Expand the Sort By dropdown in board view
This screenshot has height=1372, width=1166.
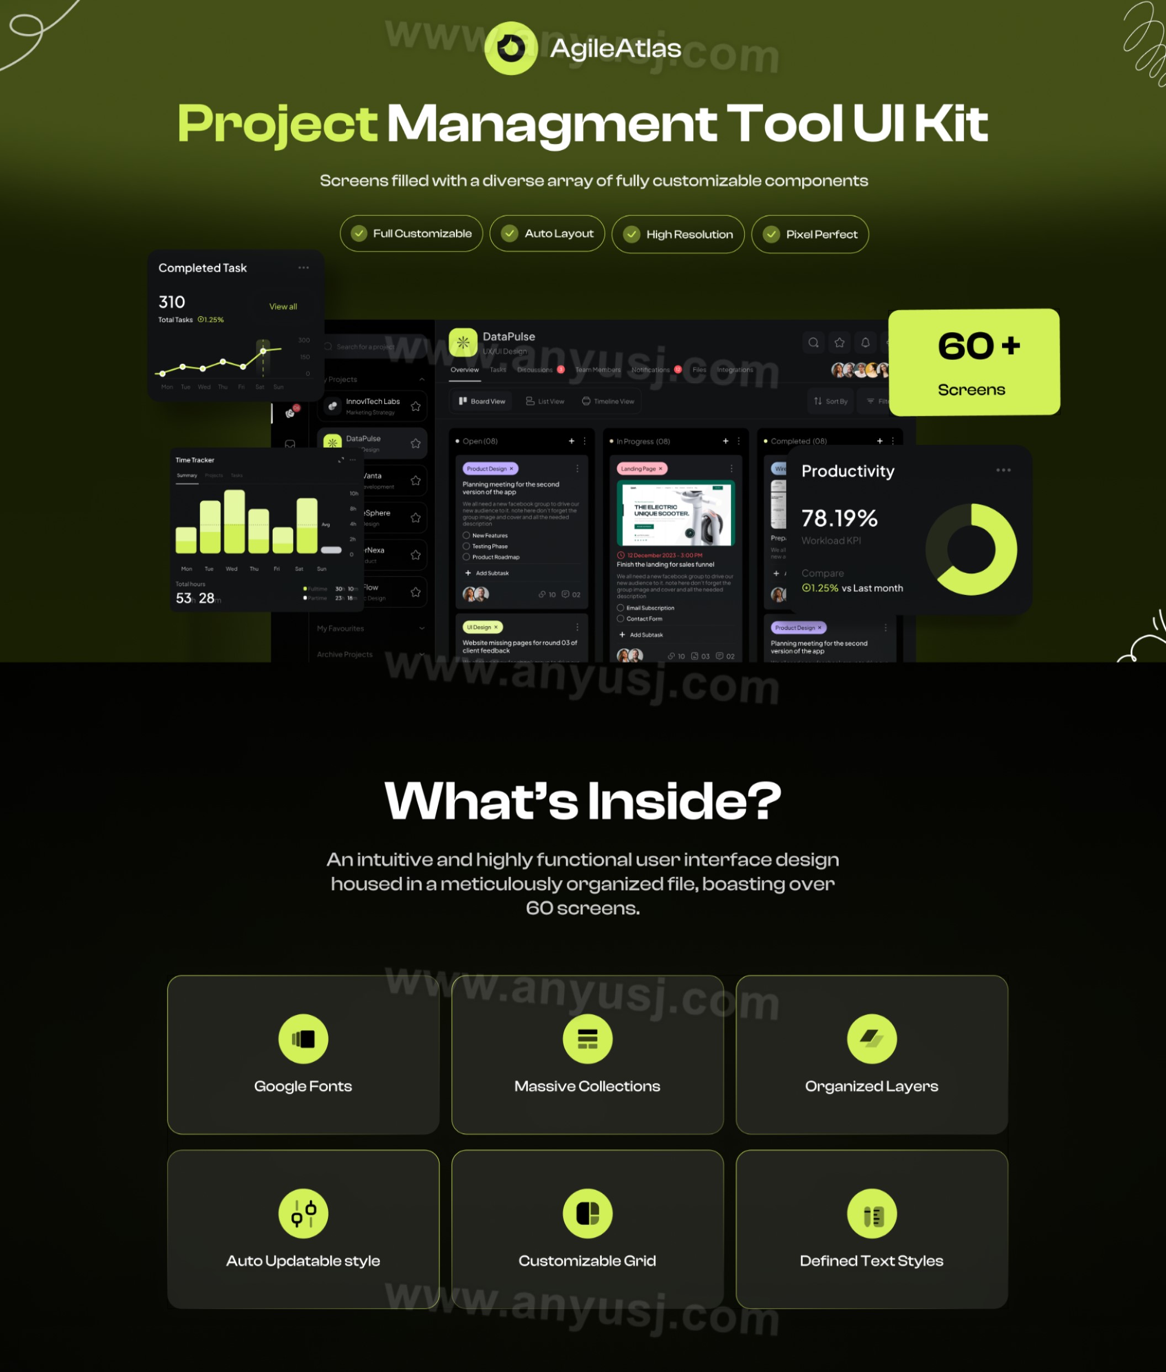coord(830,402)
